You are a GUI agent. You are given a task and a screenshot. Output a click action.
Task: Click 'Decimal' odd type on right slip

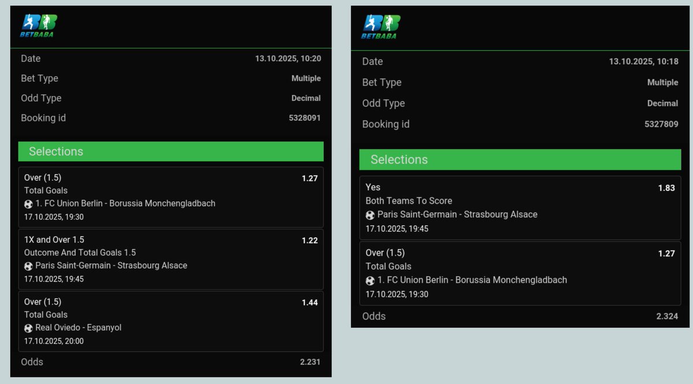coord(662,103)
